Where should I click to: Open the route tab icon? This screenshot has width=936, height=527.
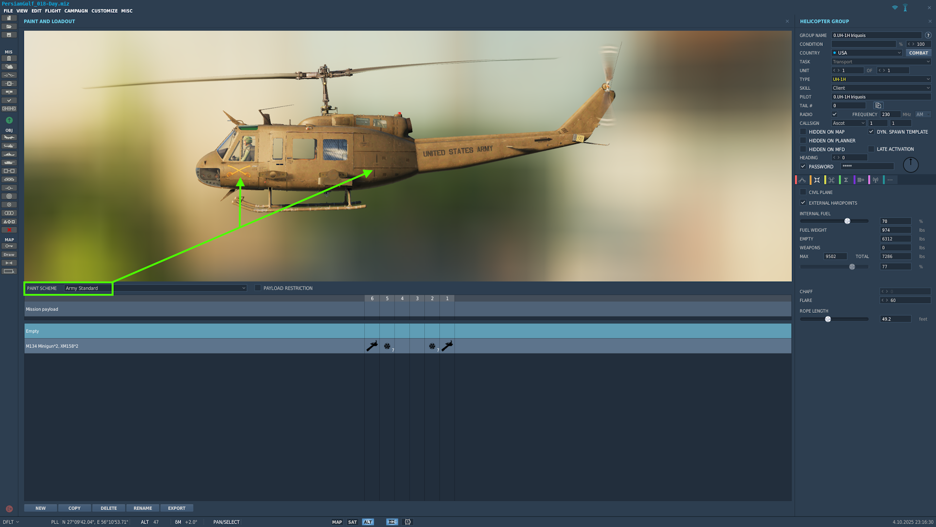click(x=802, y=180)
